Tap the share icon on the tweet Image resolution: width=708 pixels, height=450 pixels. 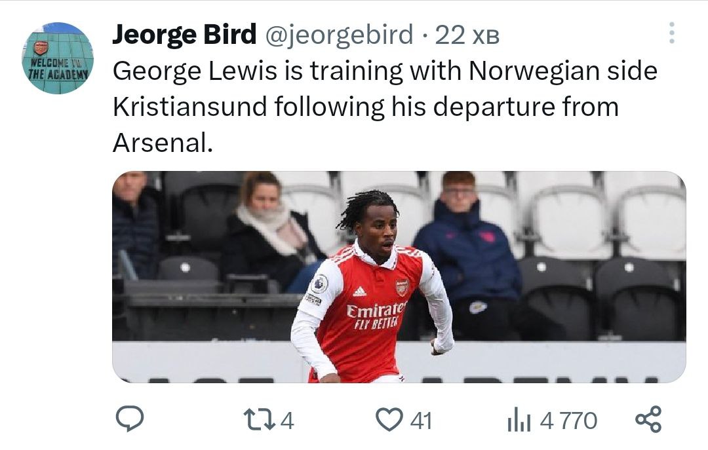[649, 419]
